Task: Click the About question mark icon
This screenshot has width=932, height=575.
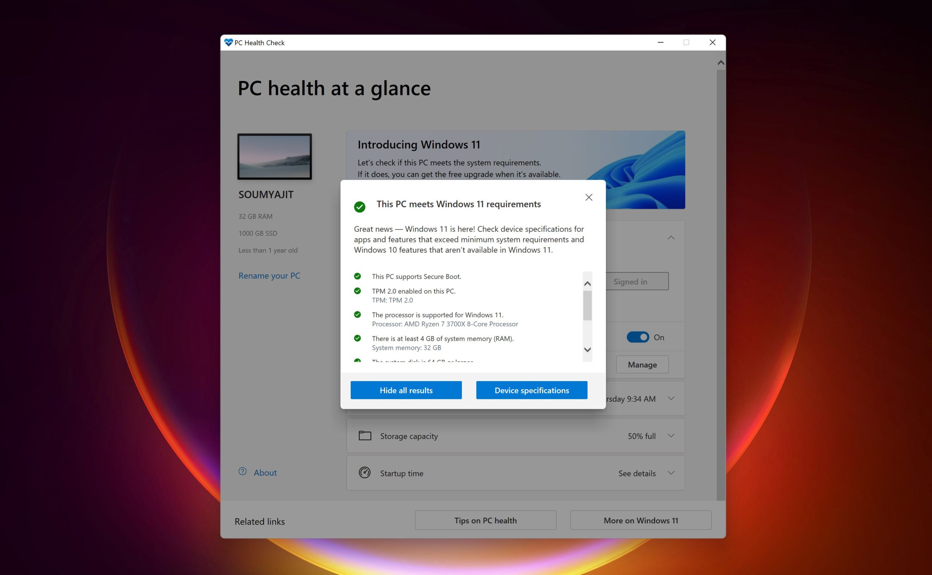Action: point(242,471)
